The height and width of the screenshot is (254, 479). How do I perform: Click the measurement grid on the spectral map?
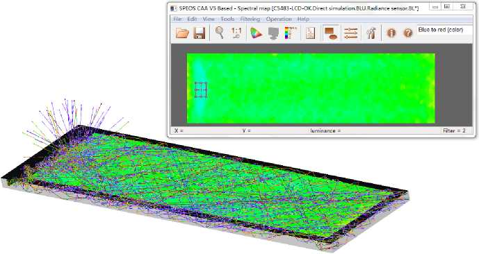click(201, 90)
